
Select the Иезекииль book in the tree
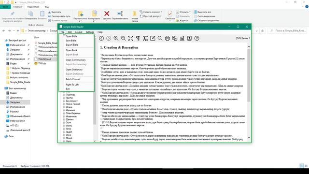(71, 116)
